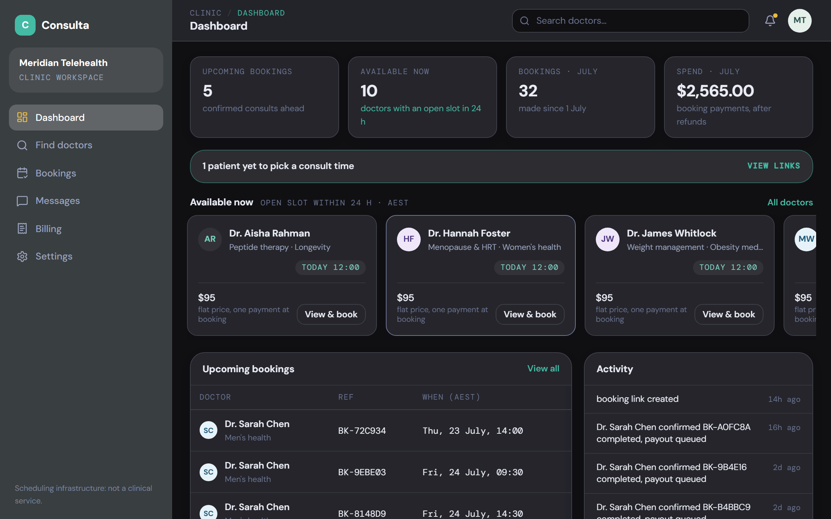Viewport: 831px width, 519px height.
Task: Click the Dashboard grid icon in sidebar
Action: point(22,117)
